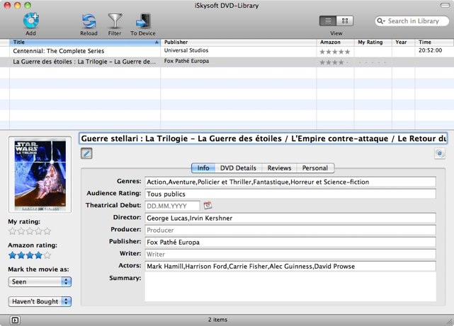Click the magnifier icon in the search box
The image size is (454, 326).
coord(381,21)
